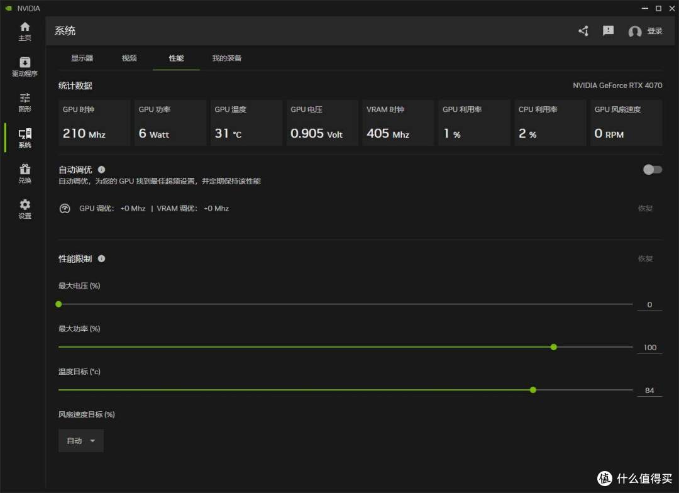This screenshot has width=679, height=493.
Task: Open the 兑换 redeem gift section
Action: (x=25, y=174)
